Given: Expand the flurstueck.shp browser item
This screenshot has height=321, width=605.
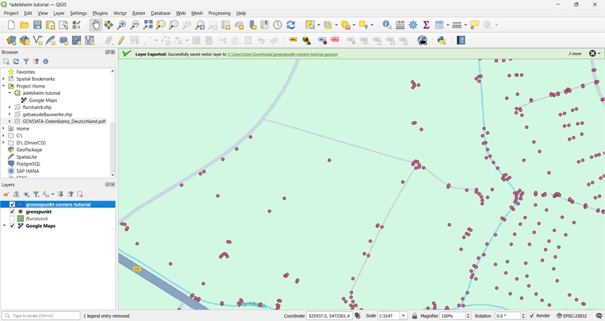Looking at the screenshot, I should tap(10, 108).
